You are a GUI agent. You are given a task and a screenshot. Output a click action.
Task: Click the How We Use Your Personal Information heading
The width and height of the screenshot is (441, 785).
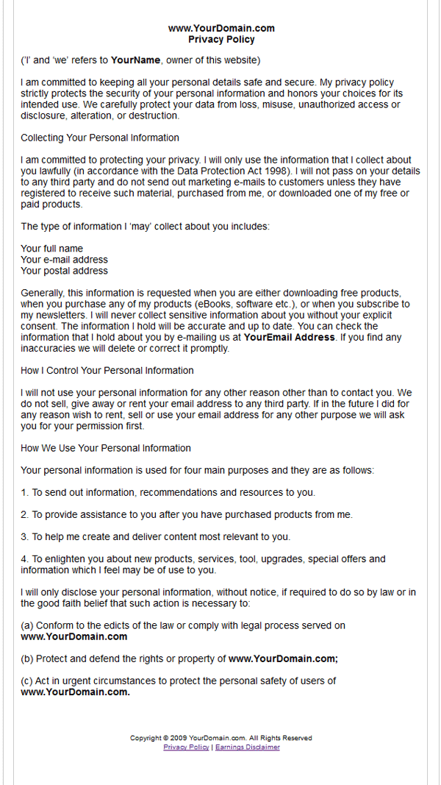[106, 448]
